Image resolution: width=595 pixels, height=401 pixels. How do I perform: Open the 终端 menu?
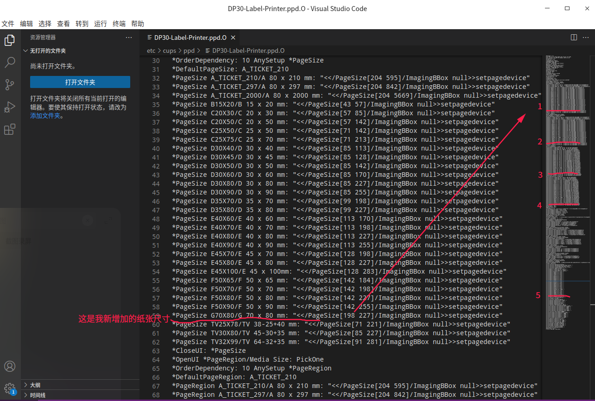pyautogui.click(x=119, y=24)
